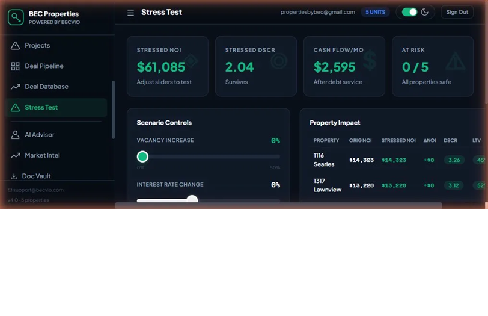Screen dimensions: 488x316
Task: Click the Stress Test page title
Action: pyautogui.click(x=162, y=12)
